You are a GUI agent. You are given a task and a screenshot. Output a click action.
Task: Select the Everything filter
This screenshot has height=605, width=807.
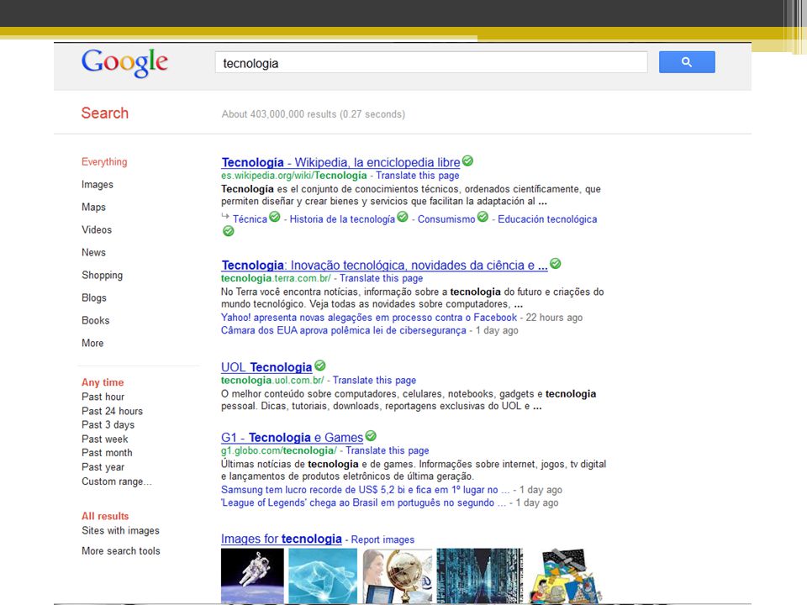(x=104, y=161)
